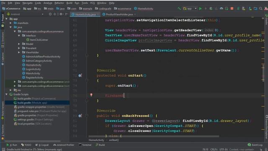Expand the Prevalent package
268x151 pixels.
tap(19, 48)
